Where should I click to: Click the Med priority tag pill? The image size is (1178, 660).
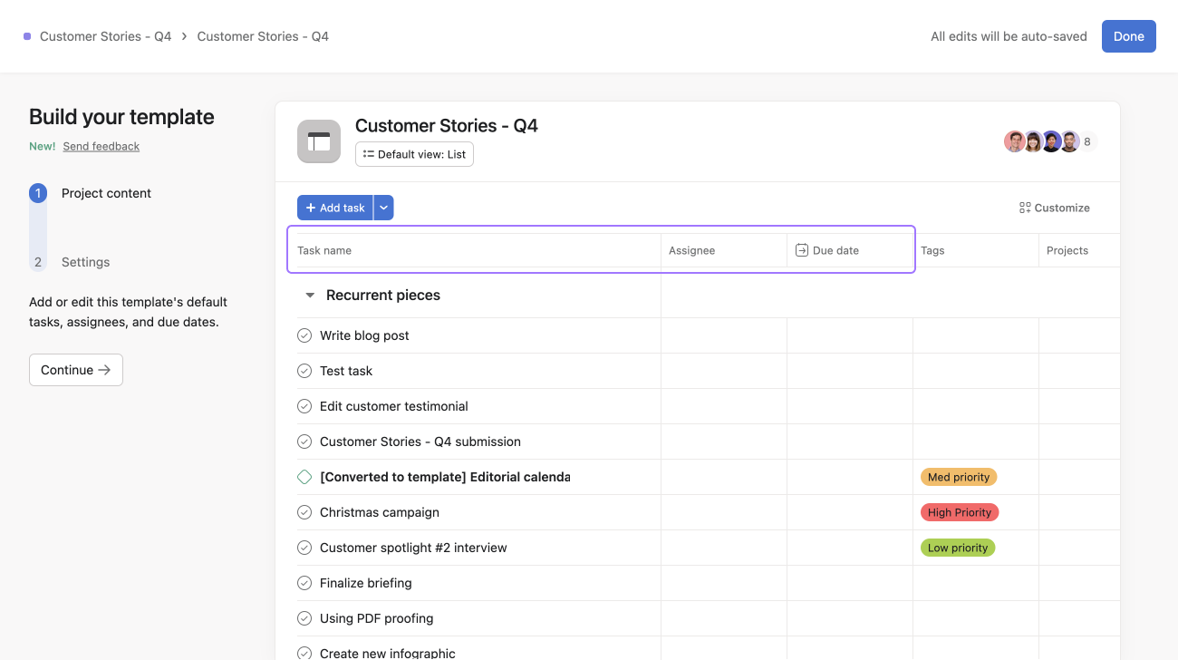point(958,477)
